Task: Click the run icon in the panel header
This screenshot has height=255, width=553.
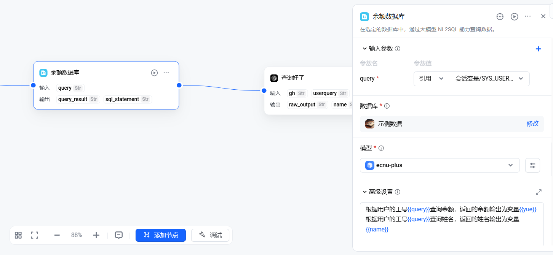Action: pyautogui.click(x=514, y=16)
